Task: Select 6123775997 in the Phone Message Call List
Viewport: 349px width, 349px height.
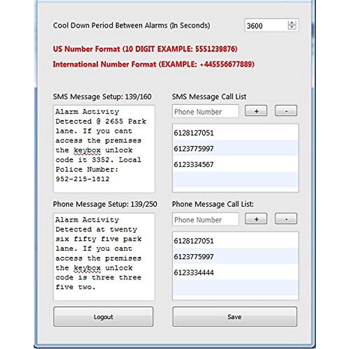Action: click(194, 257)
